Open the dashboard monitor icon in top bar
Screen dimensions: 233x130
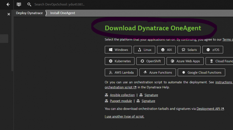19,4
